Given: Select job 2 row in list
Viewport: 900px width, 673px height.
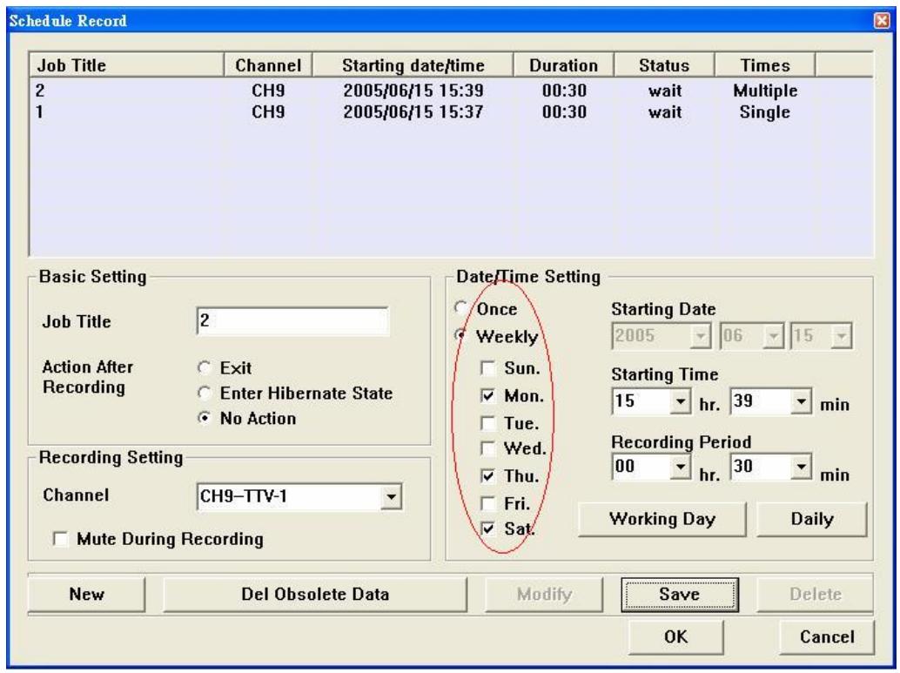Looking at the screenshot, I should (451, 91).
